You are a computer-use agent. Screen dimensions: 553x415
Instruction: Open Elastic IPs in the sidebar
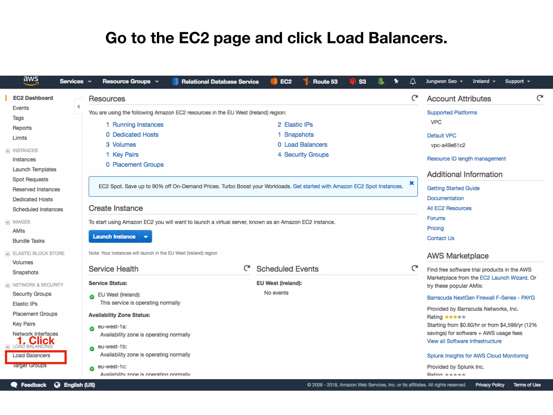25,304
